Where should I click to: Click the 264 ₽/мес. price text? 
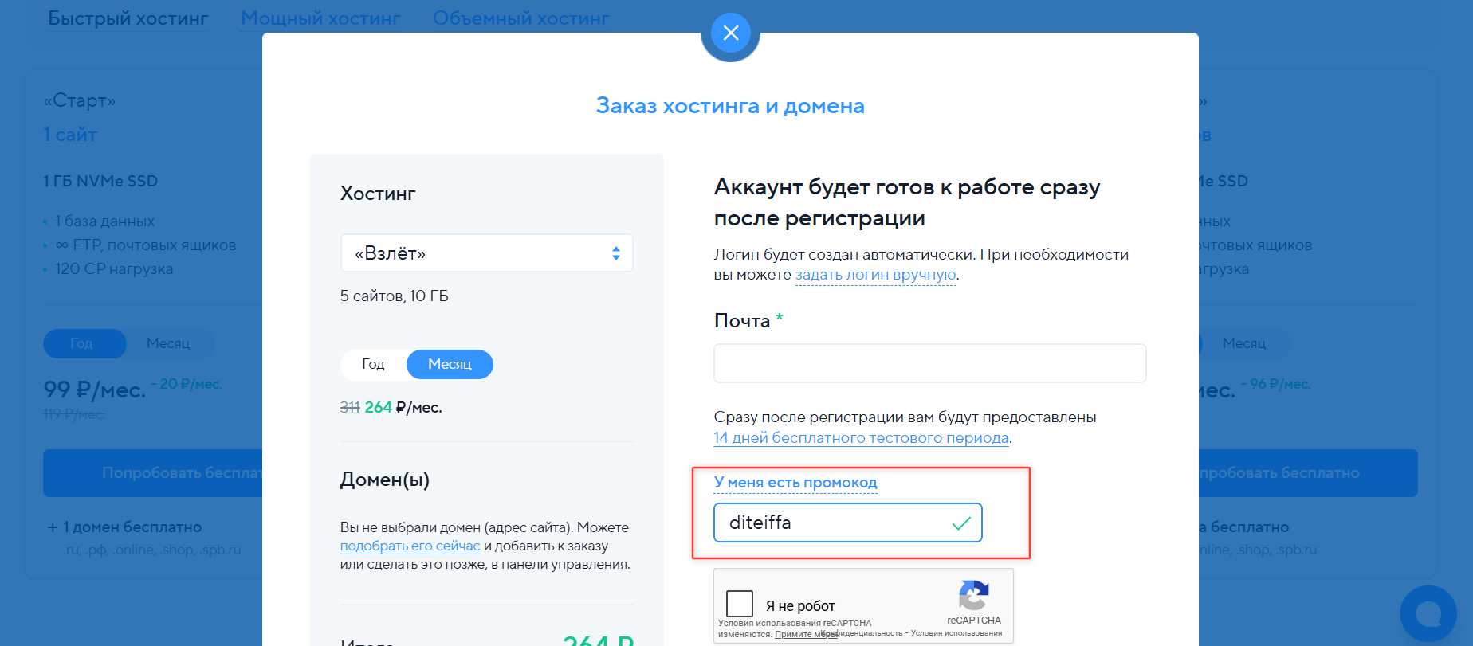403,407
